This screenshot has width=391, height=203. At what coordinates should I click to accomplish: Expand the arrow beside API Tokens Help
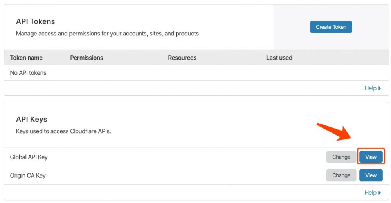pyautogui.click(x=380, y=88)
